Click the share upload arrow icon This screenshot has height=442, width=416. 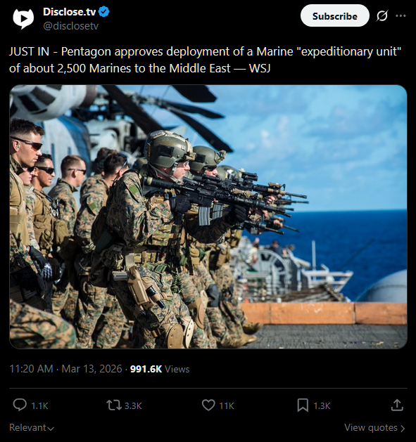tap(397, 405)
